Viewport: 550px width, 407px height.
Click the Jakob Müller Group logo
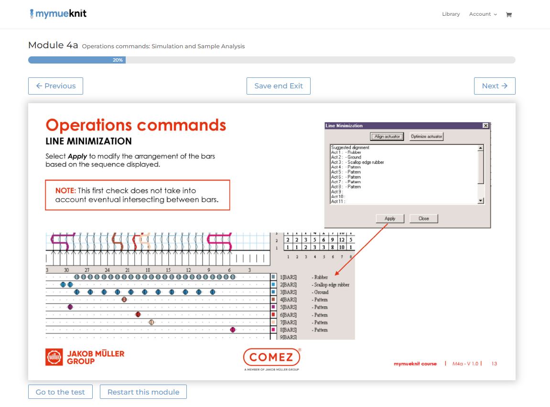pyautogui.click(x=85, y=357)
